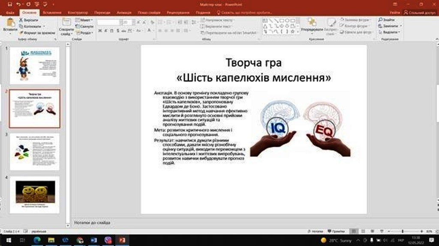Click the Save icon in quick access toolbar
Viewport: 439px width, 246px height.
pos(10,4)
